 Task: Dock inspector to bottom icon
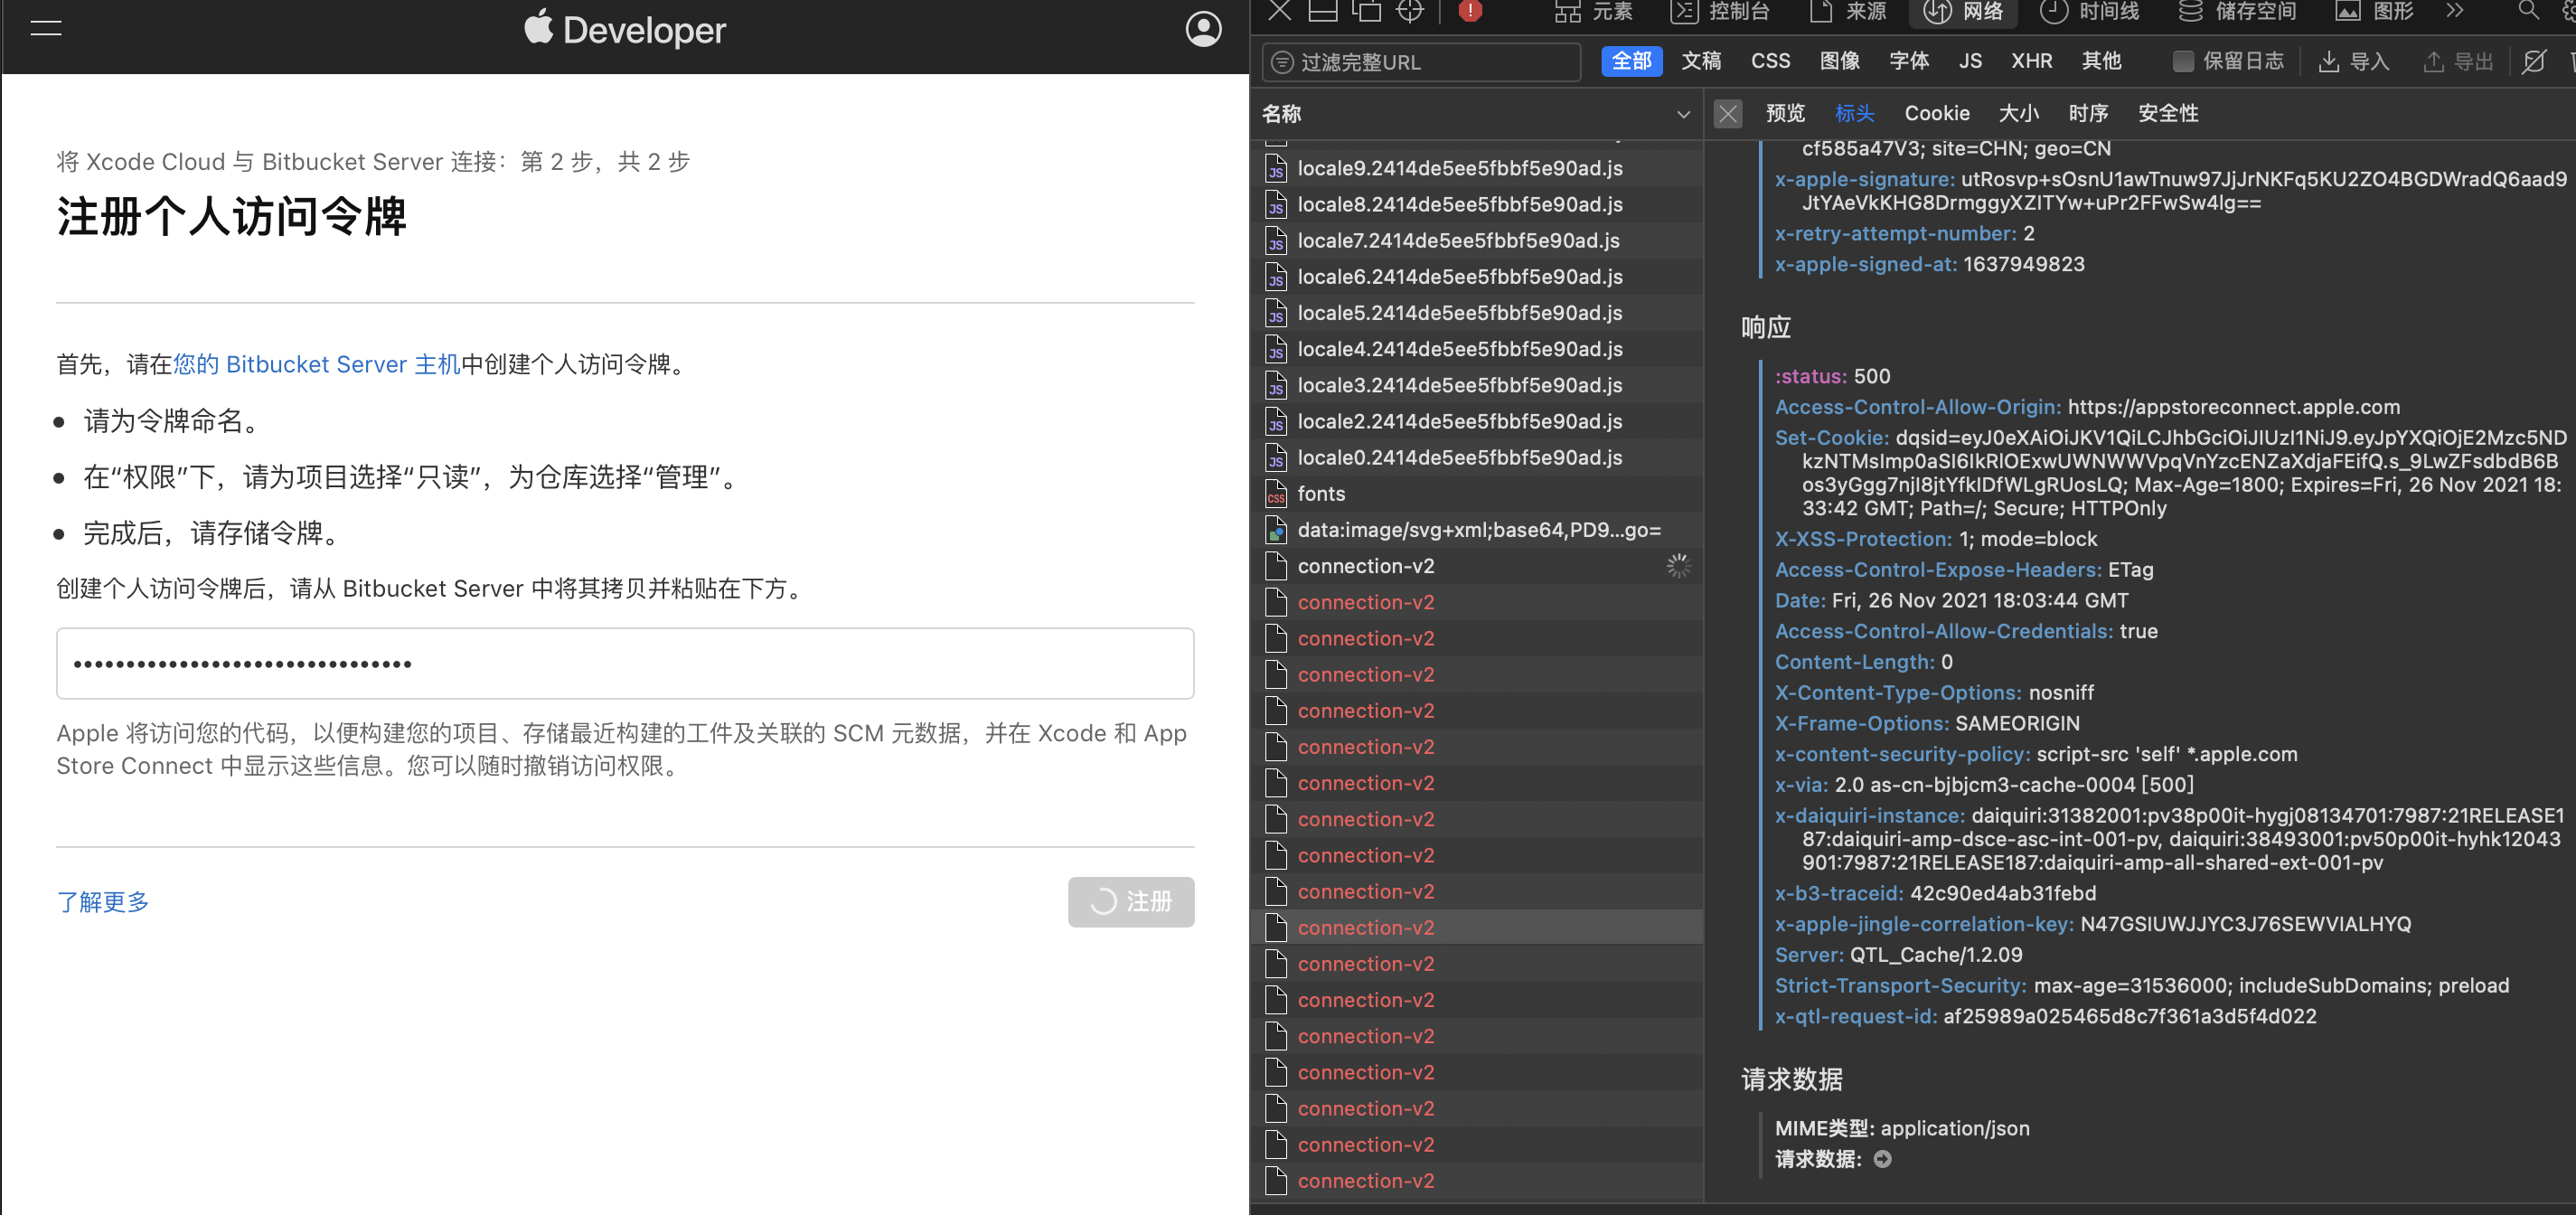[1323, 11]
